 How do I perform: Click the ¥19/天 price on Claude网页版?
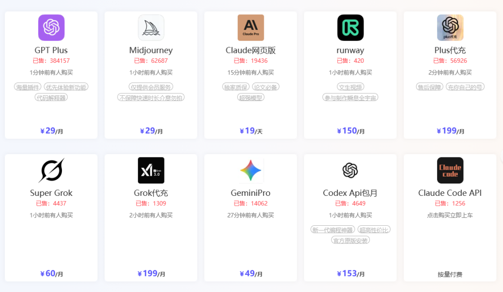[x=251, y=131]
